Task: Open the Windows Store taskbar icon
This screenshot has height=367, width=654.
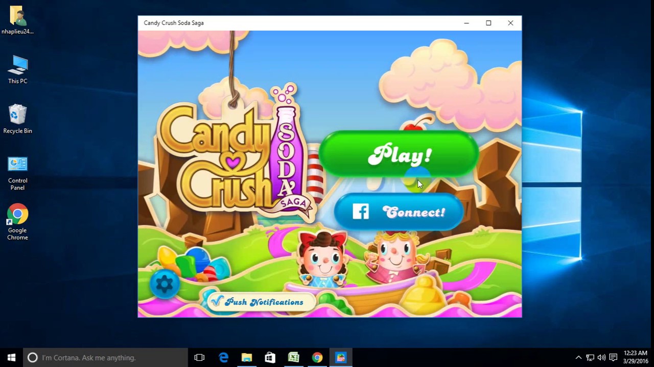Action: tap(270, 357)
